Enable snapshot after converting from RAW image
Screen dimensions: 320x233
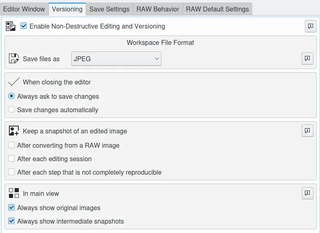tap(12, 145)
